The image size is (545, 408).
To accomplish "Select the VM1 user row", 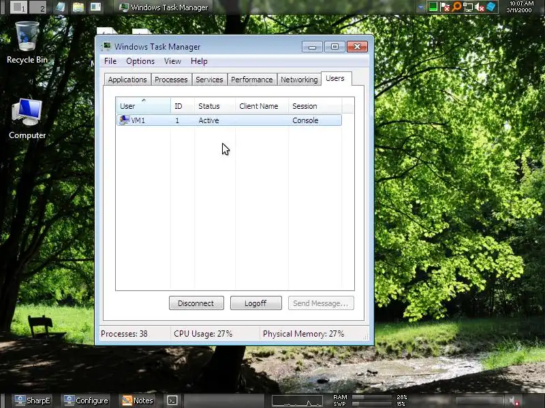I will tap(229, 120).
